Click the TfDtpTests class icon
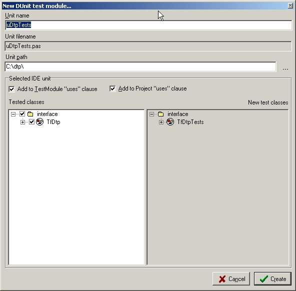Viewport: 296px width, 291px height. click(x=170, y=122)
